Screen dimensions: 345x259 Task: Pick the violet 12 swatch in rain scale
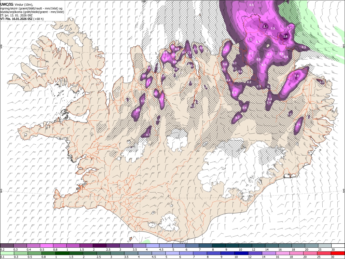(255, 253)
